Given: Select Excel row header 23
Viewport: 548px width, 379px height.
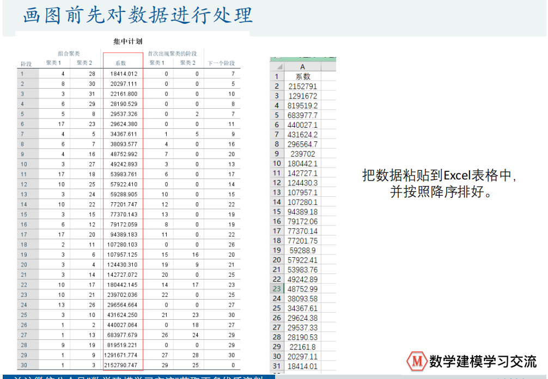Looking at the screenshot, I should [277, 289].
